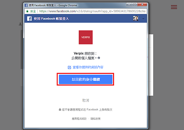Click the profile picture in the Facebook header
Viewport: 184px width, 130px height.
[x=136, y=18]
